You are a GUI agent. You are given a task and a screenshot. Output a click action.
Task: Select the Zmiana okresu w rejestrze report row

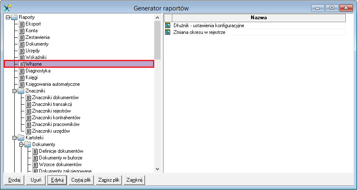click(255, 32)
